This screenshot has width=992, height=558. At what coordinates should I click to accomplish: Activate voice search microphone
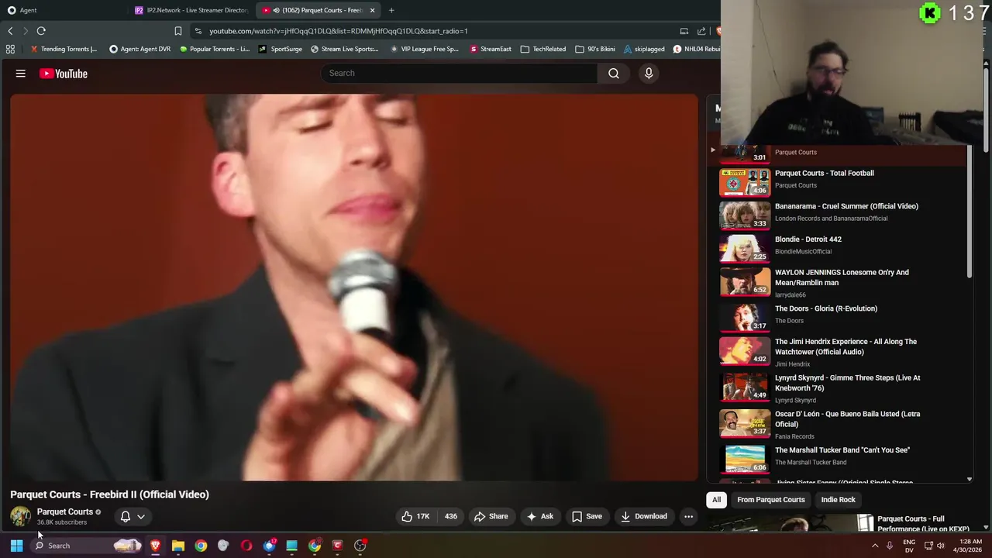(x=649, y=73)
